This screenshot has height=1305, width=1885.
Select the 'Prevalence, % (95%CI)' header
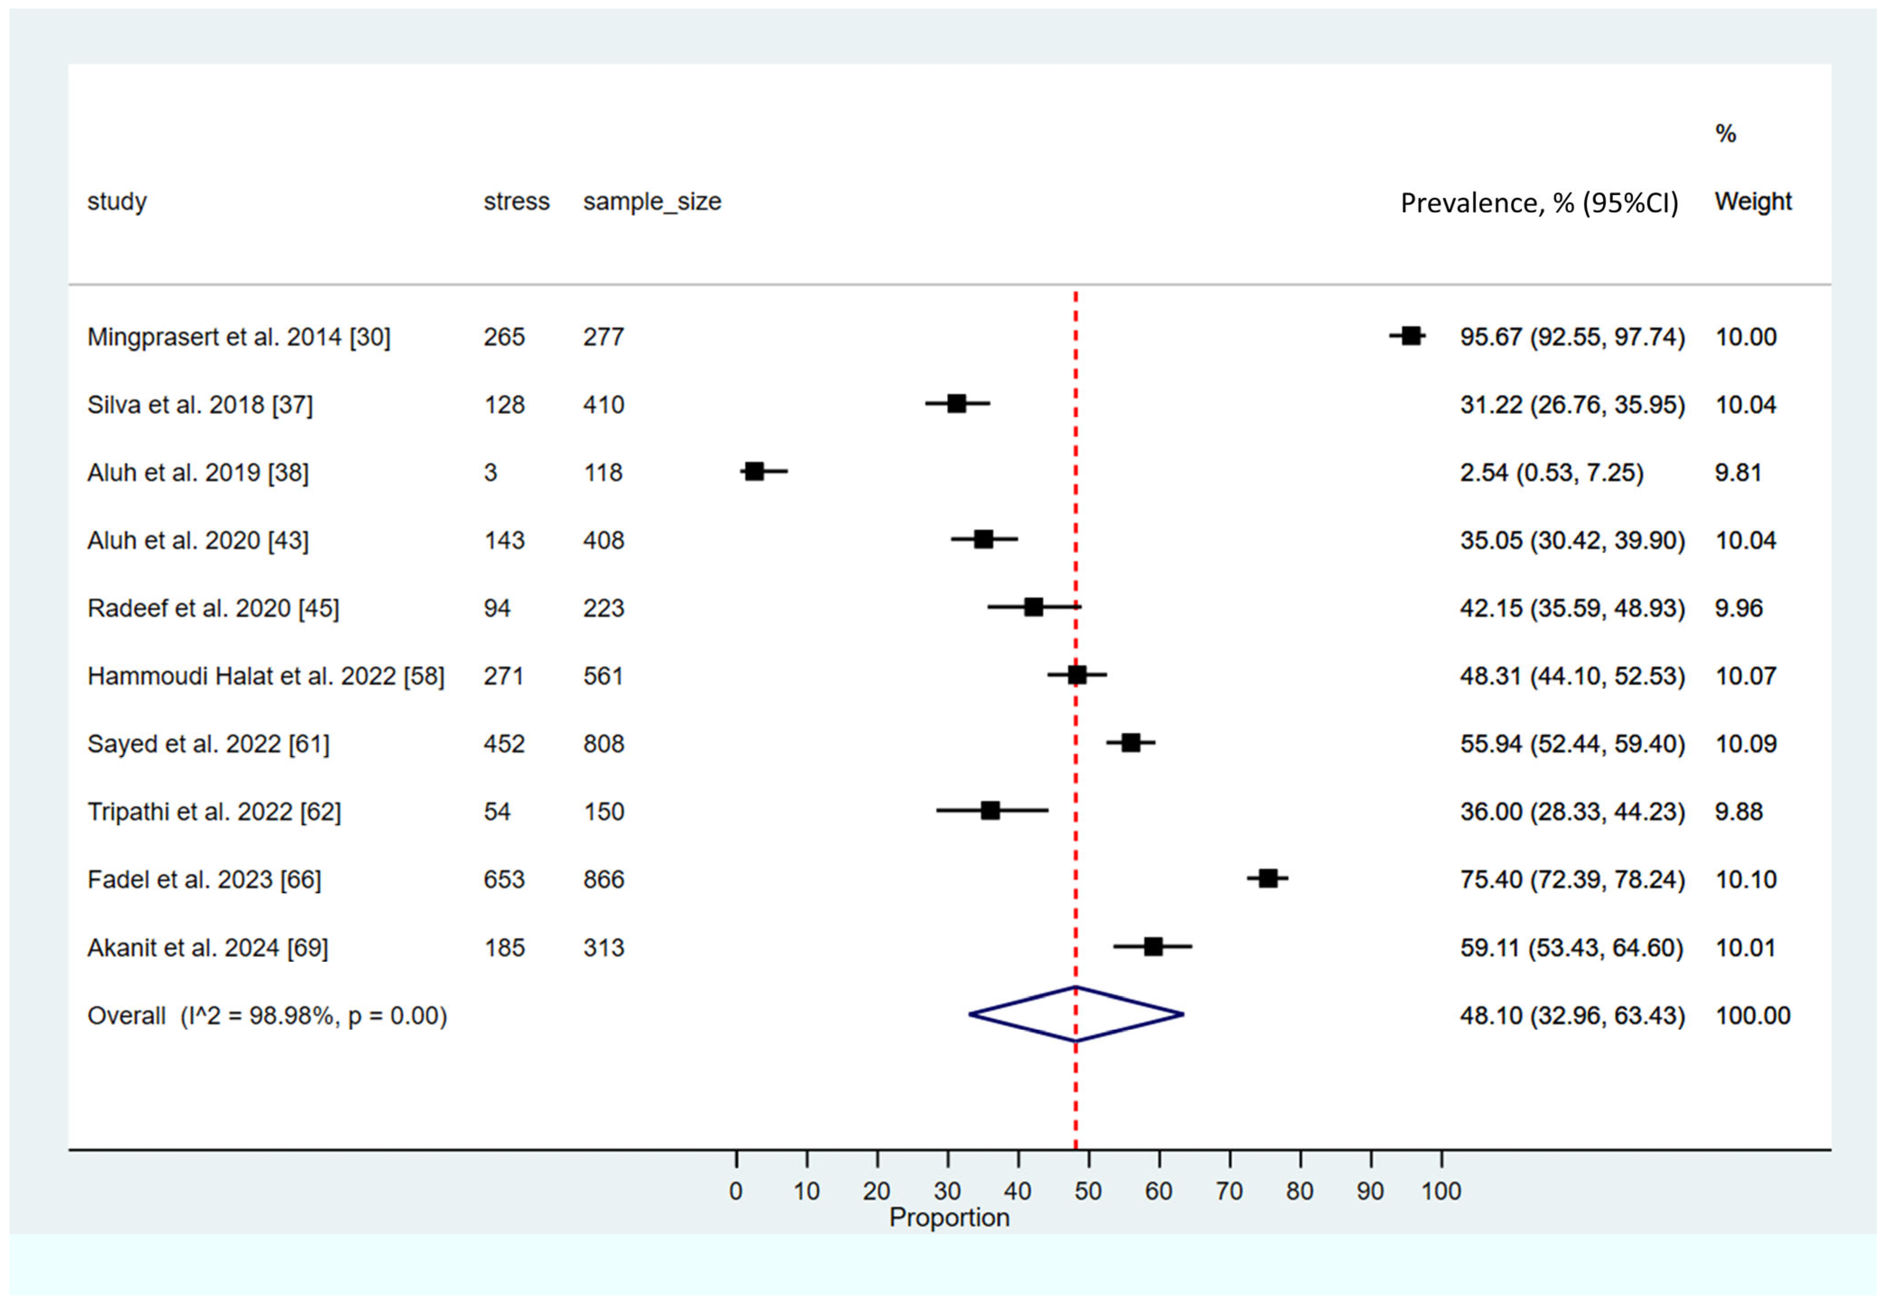coord(1539,203)
